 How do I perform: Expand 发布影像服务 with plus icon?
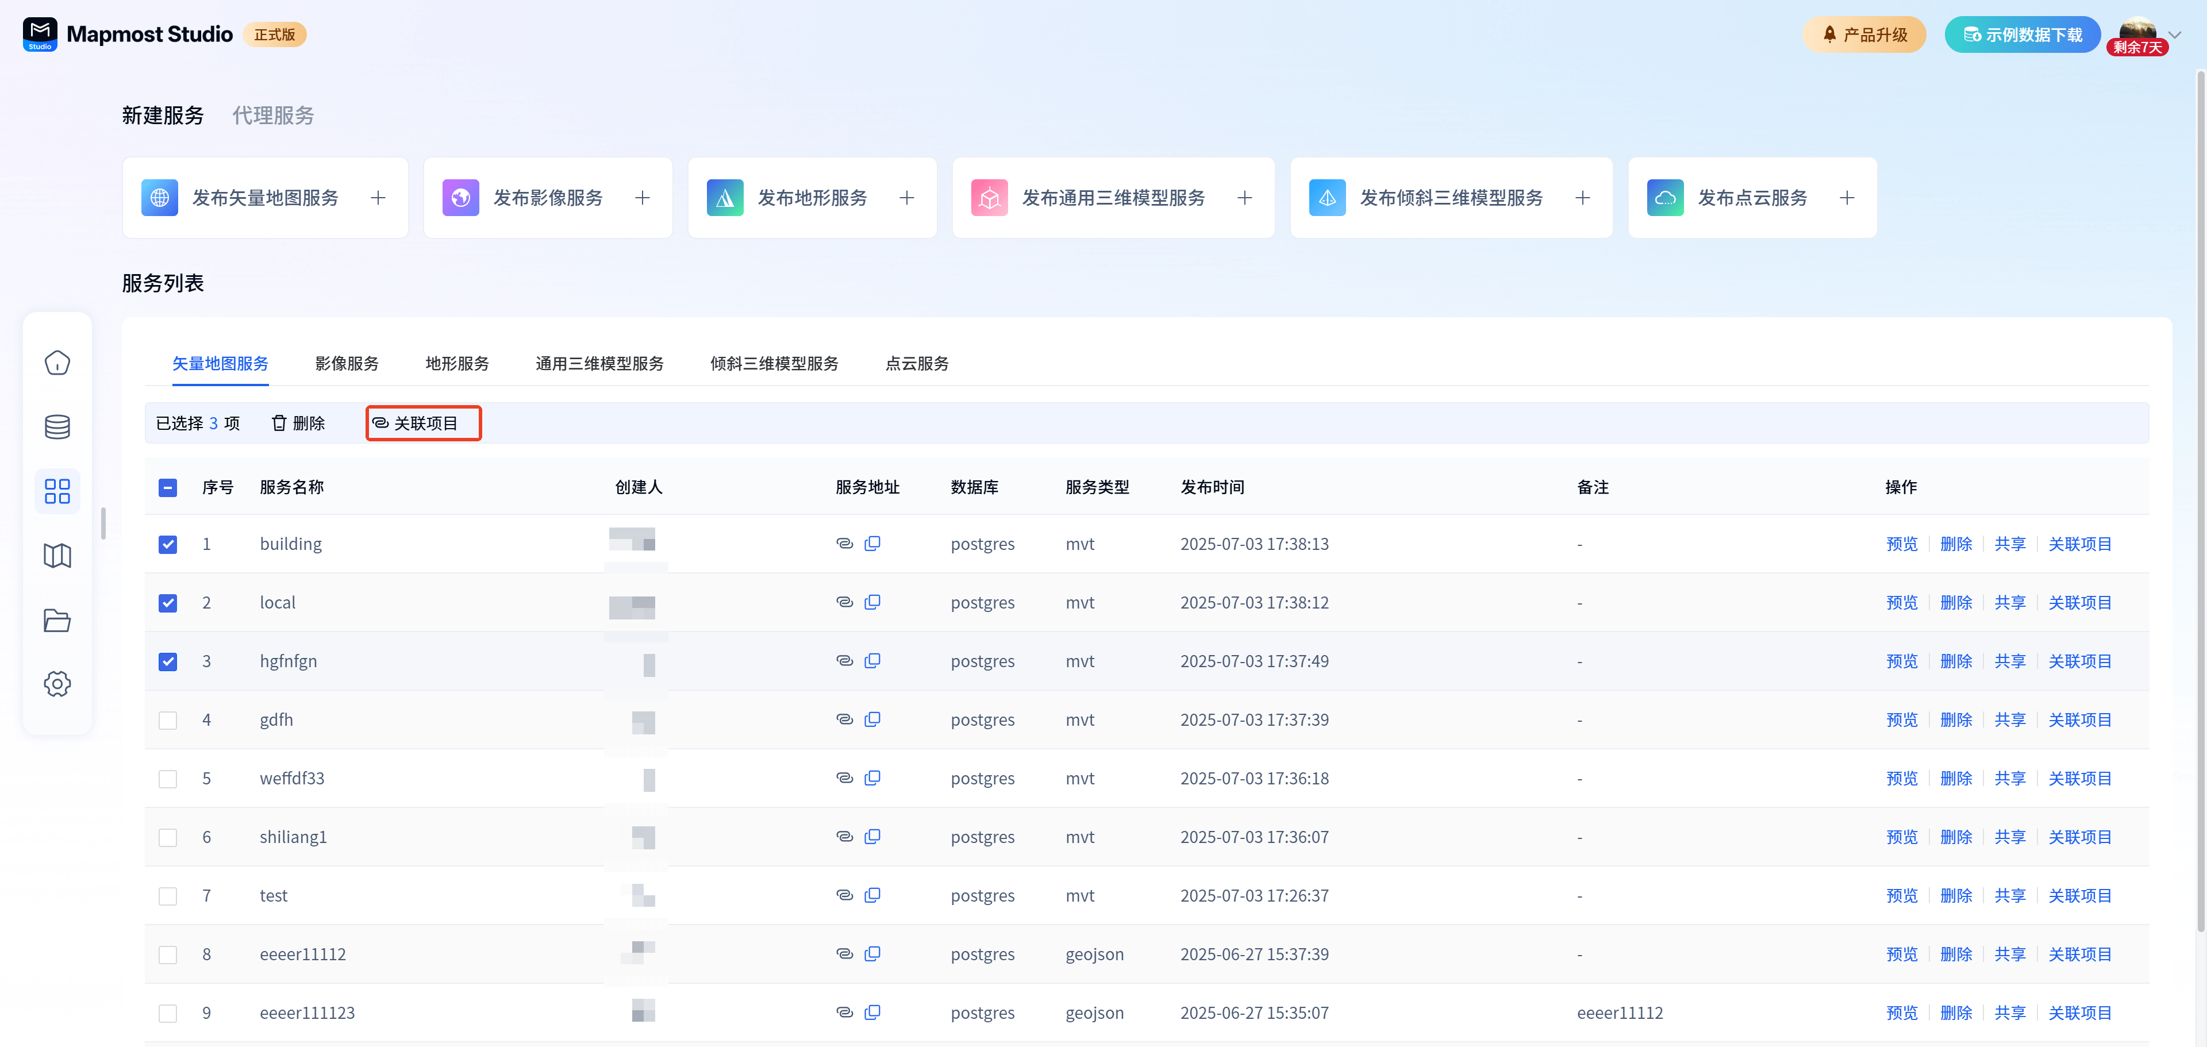pyautogui.click(x=642, y=198)
